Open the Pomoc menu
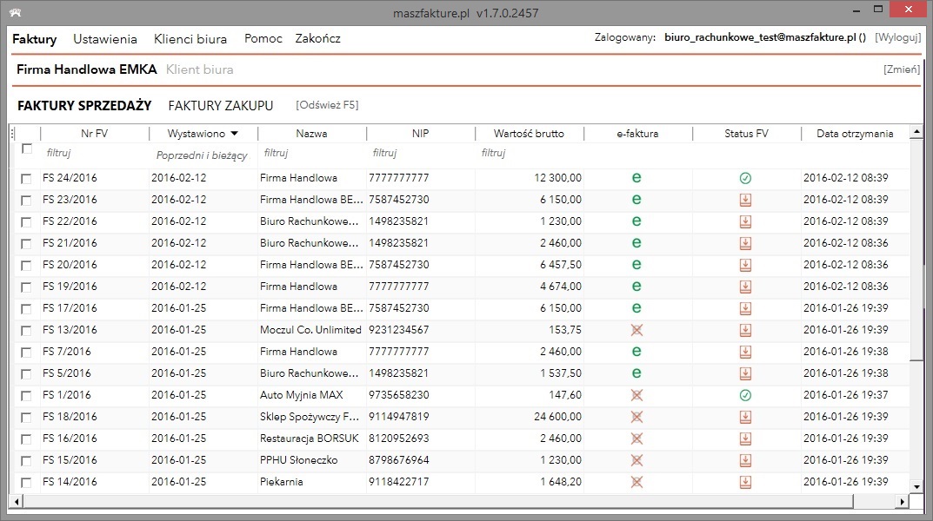The height and width of the screenshot is (521, 933). [263, 38]
